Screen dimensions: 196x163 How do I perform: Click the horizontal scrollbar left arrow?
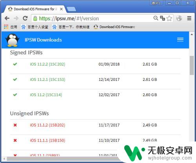coord(4,159)
